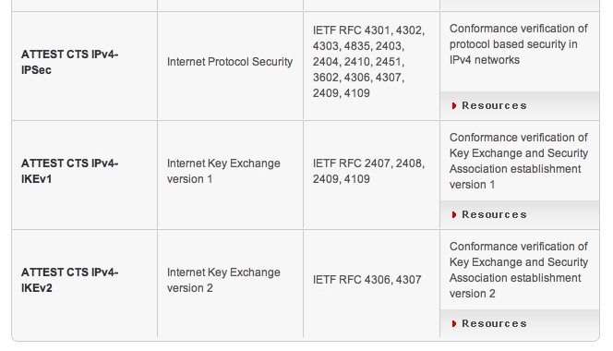
Task: Expand Resources for ATTEST CTS IPv4-IPSec
Action: [494, 105]
